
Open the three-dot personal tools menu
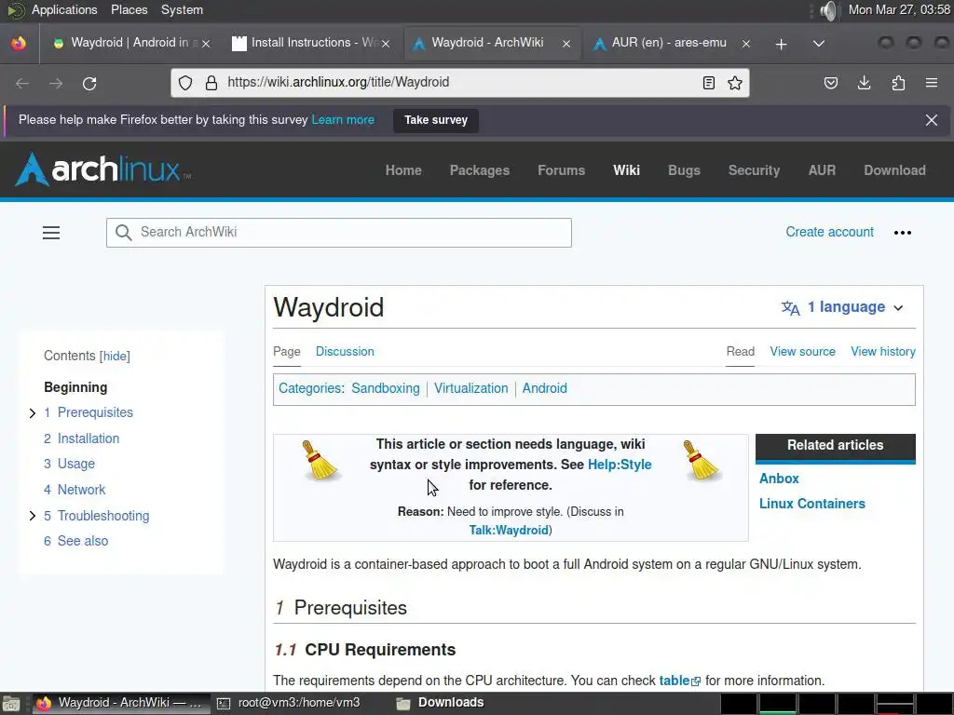coord(902,232)
